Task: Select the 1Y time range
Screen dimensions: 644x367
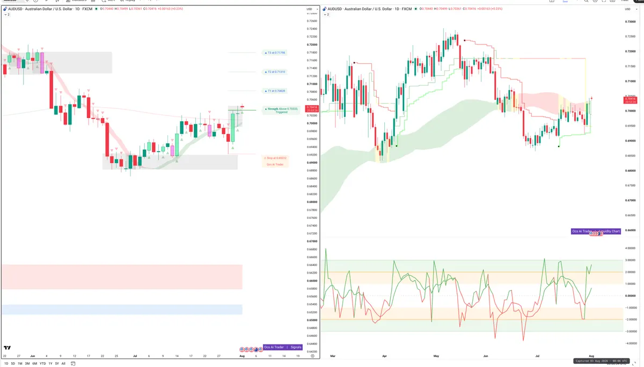Action: [50, 363]
